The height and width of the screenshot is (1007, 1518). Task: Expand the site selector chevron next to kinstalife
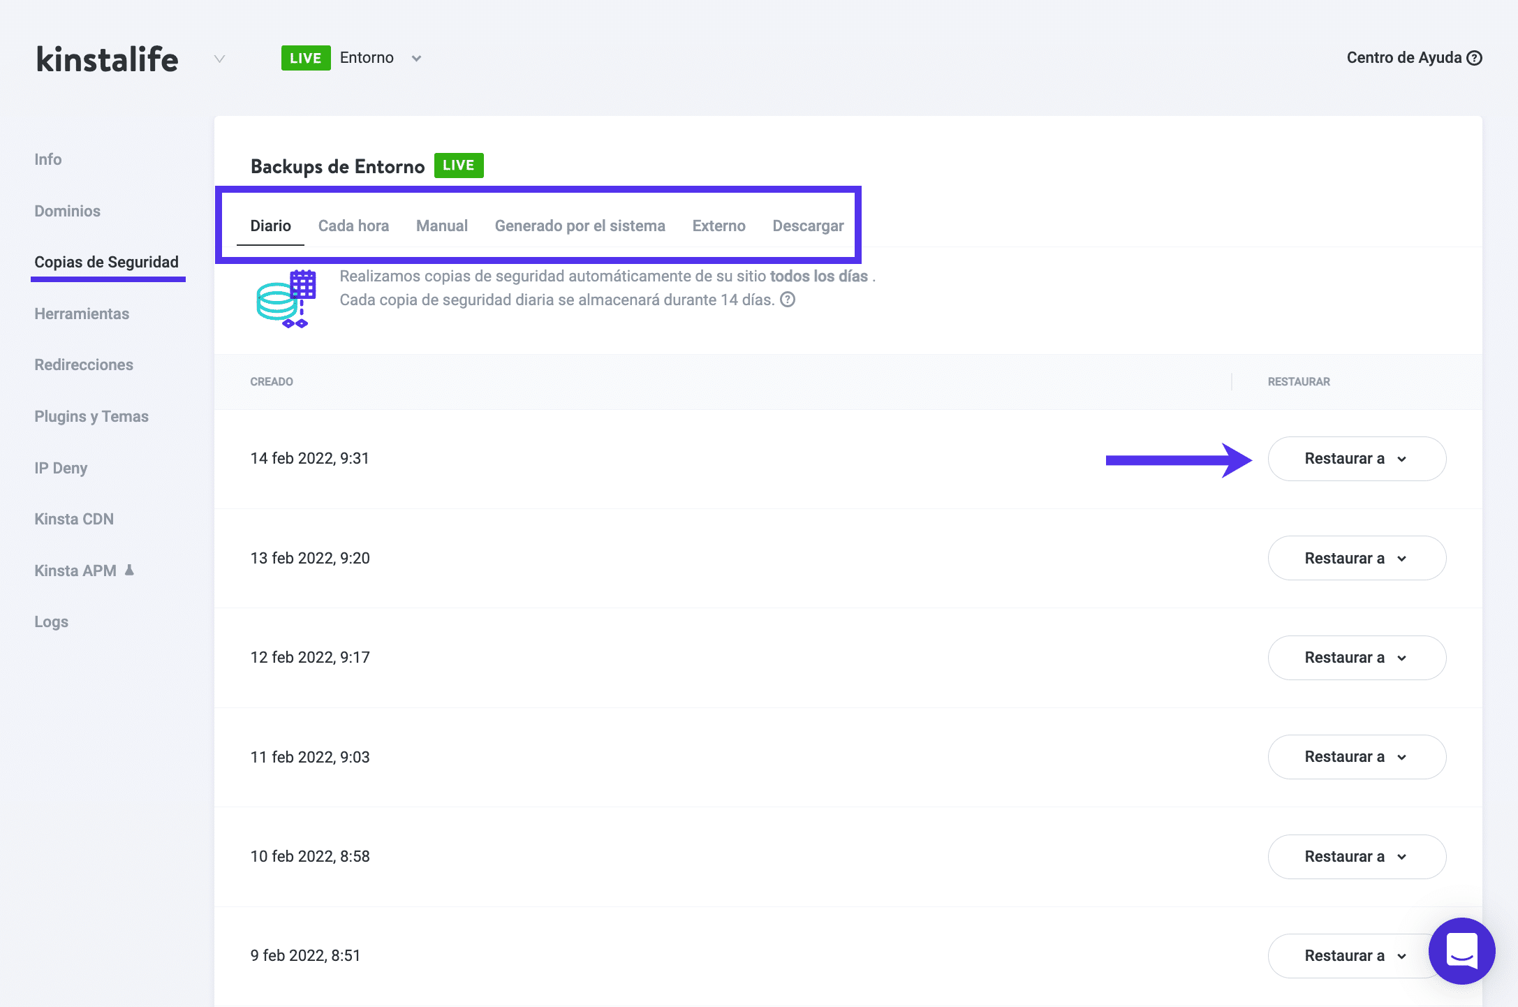pos(219,59)
